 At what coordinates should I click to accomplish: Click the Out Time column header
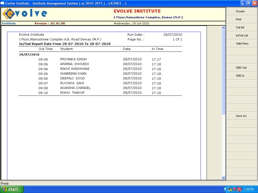[46, 49]
